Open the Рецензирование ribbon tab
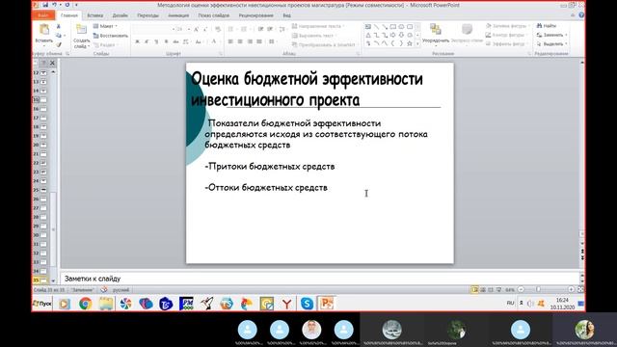This screenshot has width=617, height=347. click(x=255, y=15)
